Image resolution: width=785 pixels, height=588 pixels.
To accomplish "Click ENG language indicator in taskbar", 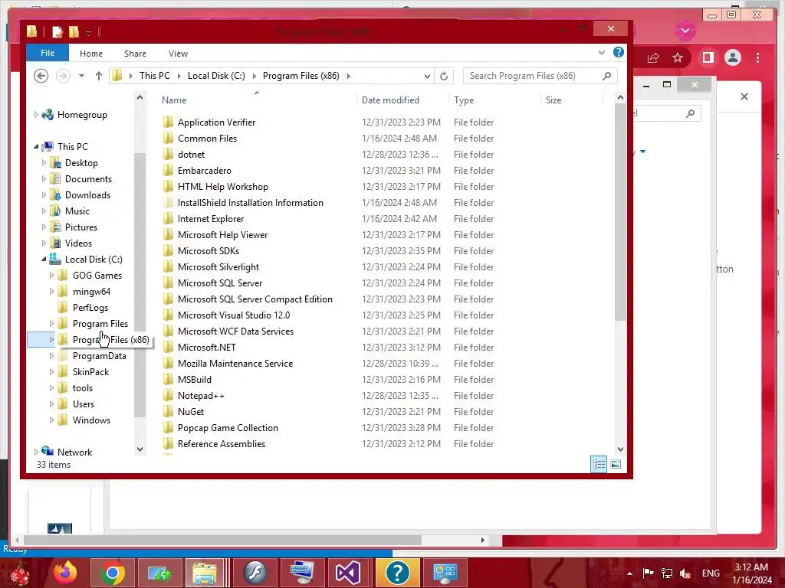I will click(711, 573).
